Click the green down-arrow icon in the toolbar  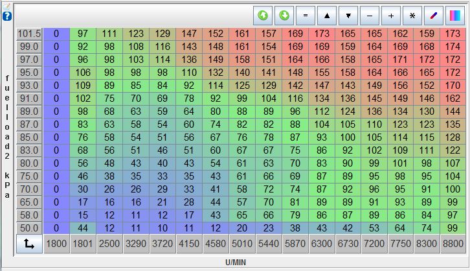coord(285,15)
